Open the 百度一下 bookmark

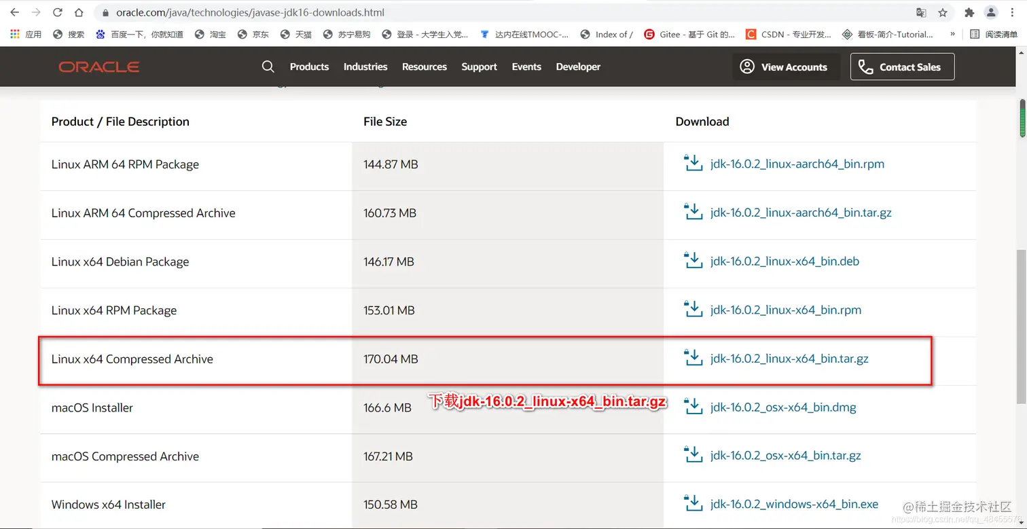pyautogui.click(x=139, y=34)
